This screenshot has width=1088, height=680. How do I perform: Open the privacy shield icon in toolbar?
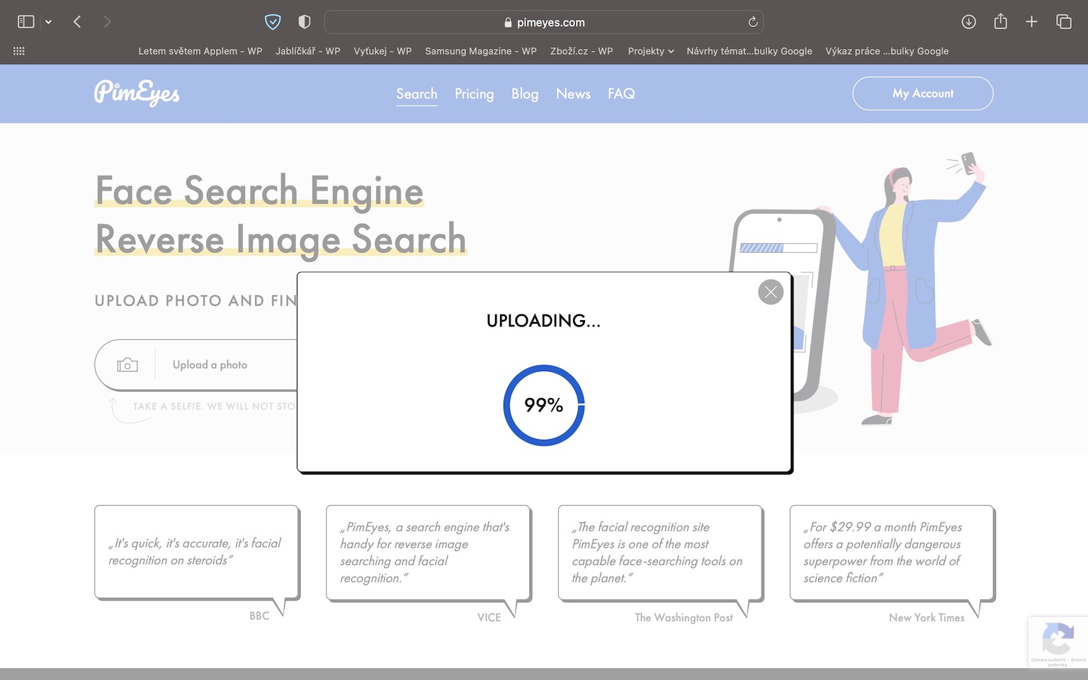coord(273,22)
